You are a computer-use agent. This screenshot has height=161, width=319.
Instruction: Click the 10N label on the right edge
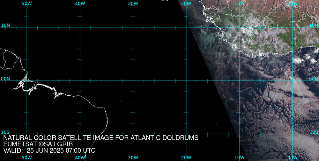point(314,25)
